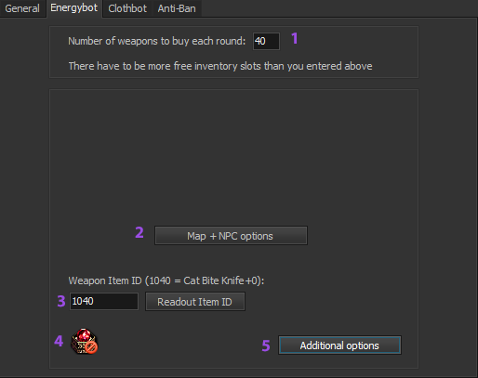Go to the Anti-Ban tab
This screenshot has width=478, height=378.
pos(177,8)
